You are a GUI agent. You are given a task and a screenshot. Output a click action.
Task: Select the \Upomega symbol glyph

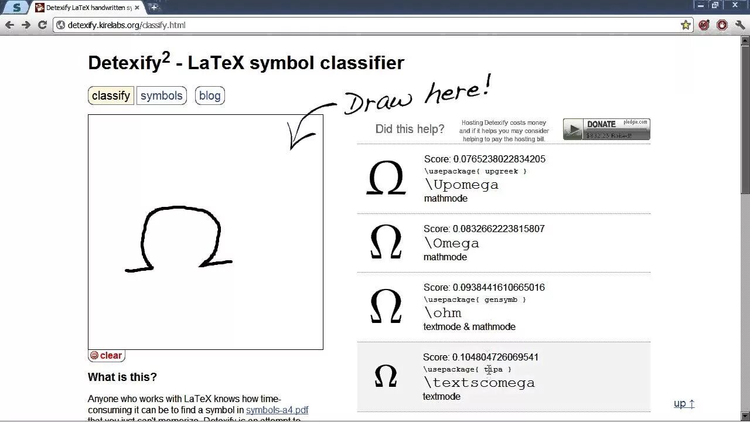click(x=386, y=178)
